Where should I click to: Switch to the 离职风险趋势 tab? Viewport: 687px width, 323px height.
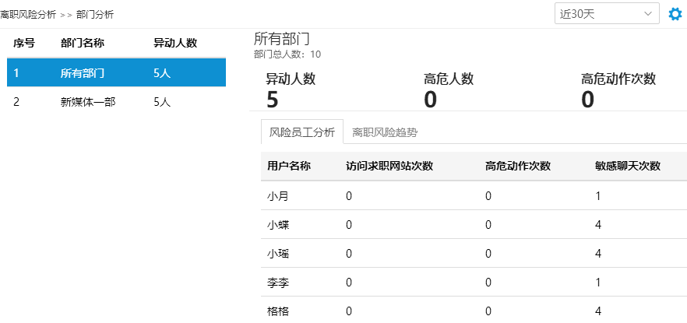pyautogui.click(x=385, y=132)
